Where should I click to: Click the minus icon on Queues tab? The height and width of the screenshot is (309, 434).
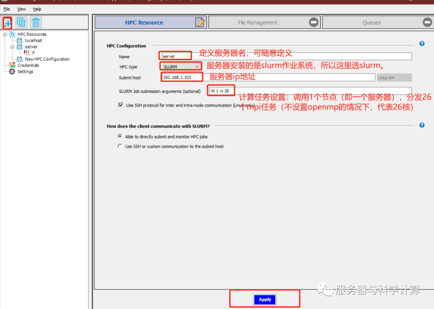pyautogui.click(x=427, y=22)
